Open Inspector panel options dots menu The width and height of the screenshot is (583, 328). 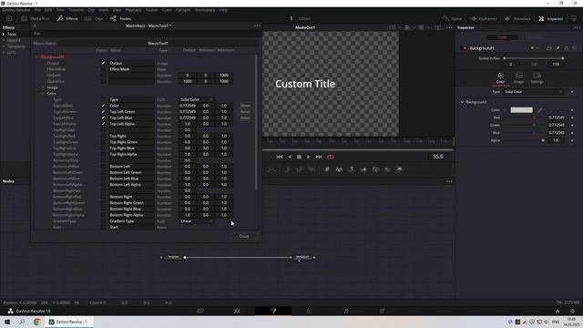click(x=577, y=27)
